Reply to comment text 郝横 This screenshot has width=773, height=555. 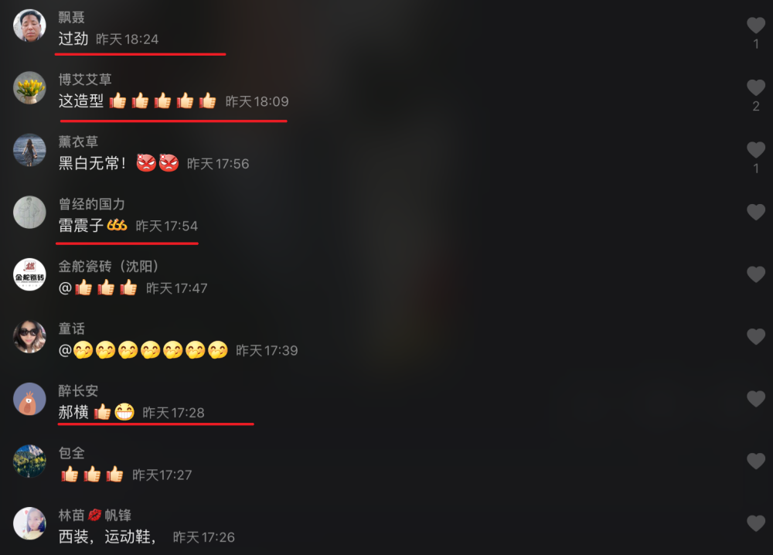[x=73, y=412]
